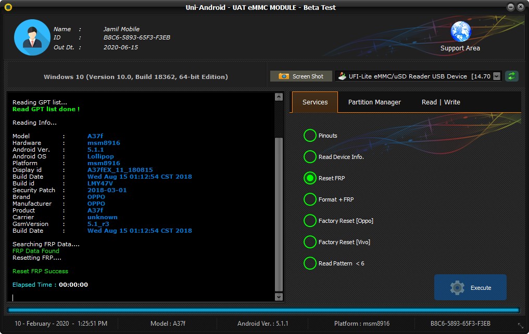The width and height of the screenshot is (529, 334).
Task: Select the Read Device Info. option
Action: (310, 157)
